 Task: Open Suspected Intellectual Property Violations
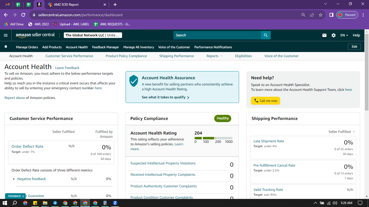pyautogui.click(x=163, y=163)
